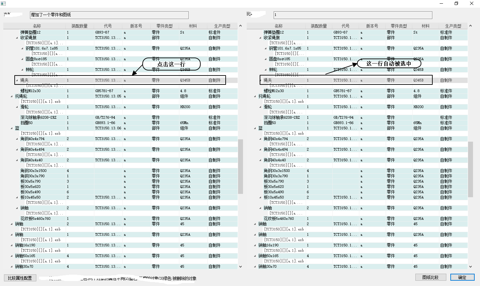Select 角钢30x3x1500 row in left table

120,171
